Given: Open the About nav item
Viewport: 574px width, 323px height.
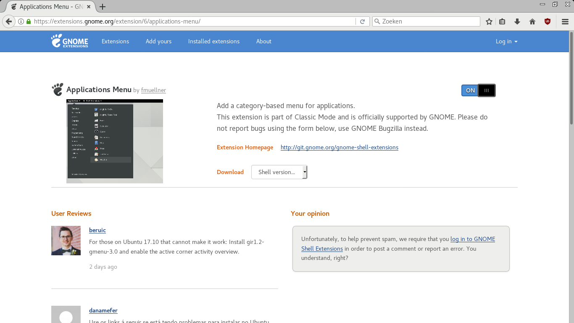Looking at the screenshot, I should pyautogui.click(x=264, y=41).
